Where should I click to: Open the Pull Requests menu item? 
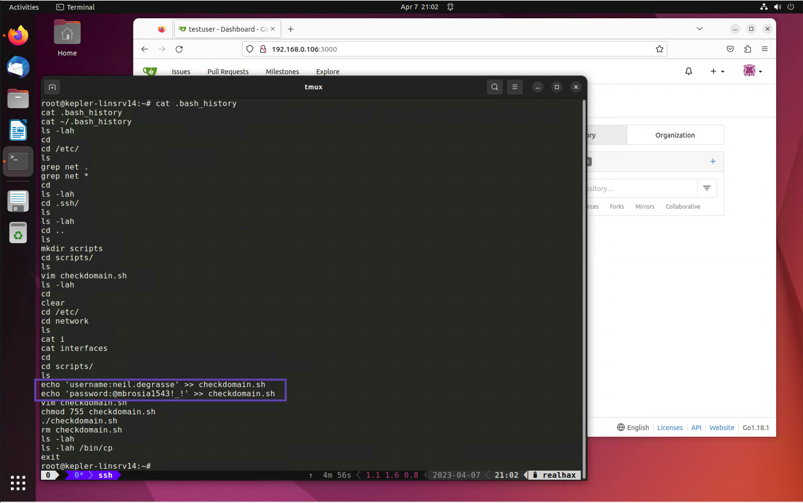(x=228, y=72)
